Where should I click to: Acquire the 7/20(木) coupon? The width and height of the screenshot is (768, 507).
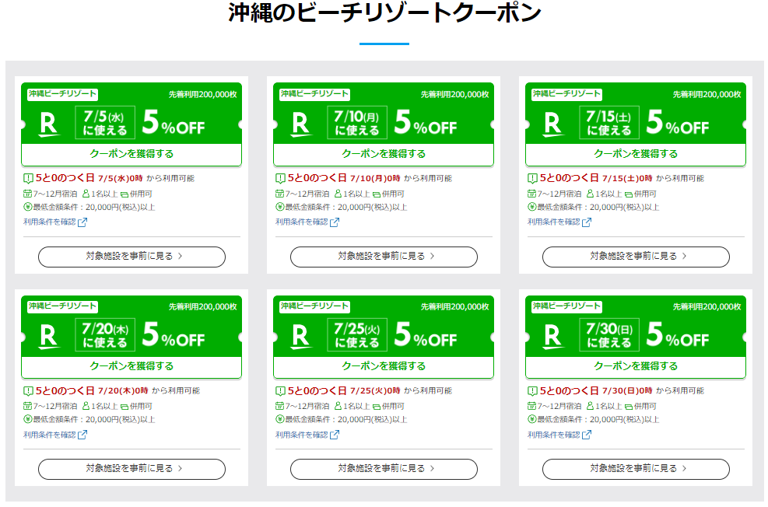[x=132, y=366]
